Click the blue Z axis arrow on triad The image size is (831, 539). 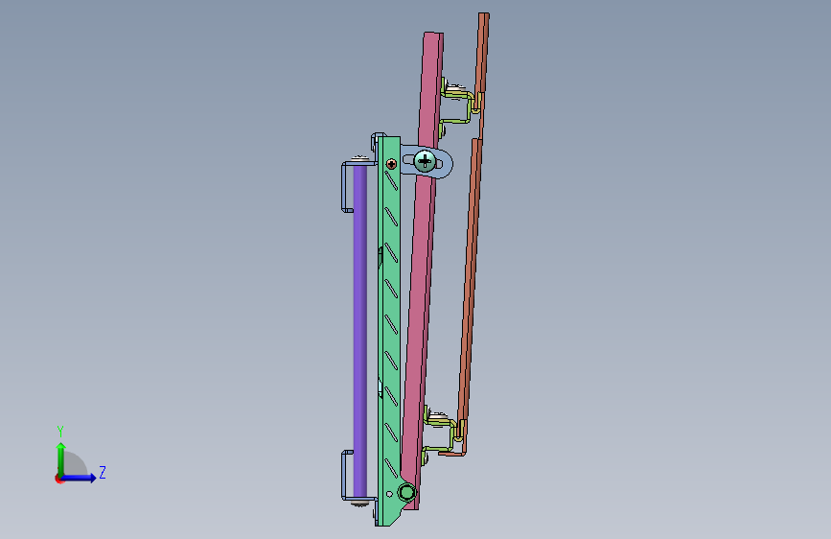tap(80, 478)
